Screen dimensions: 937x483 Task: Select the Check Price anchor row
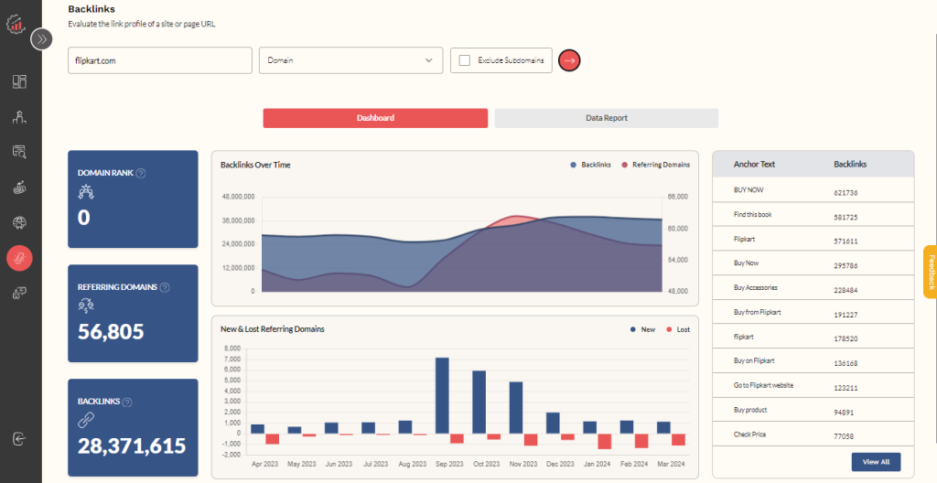813,435
